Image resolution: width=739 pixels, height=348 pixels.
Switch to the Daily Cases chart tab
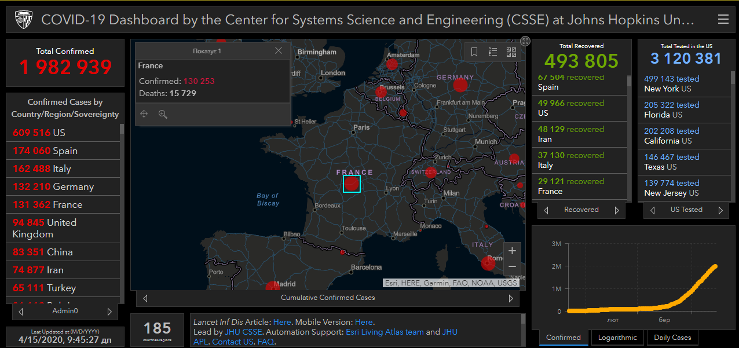pyautogui.click(x=672, y=338)
